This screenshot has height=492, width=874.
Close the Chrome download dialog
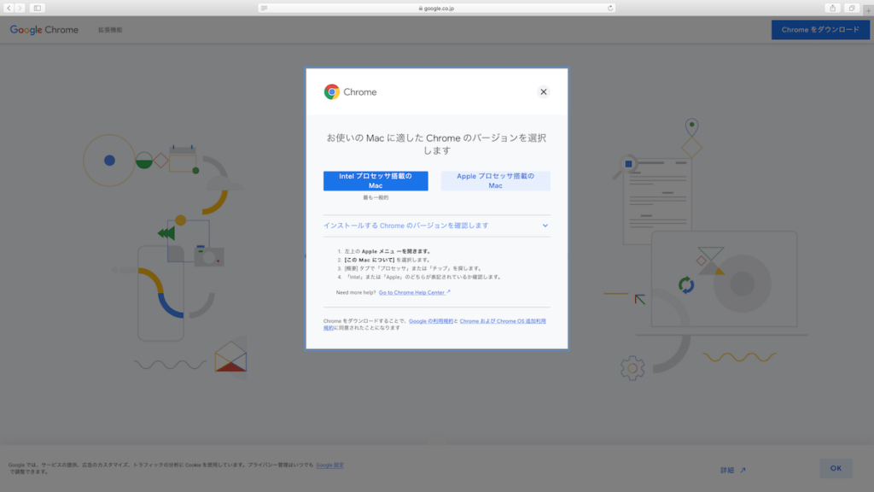(x=543, y=92)
